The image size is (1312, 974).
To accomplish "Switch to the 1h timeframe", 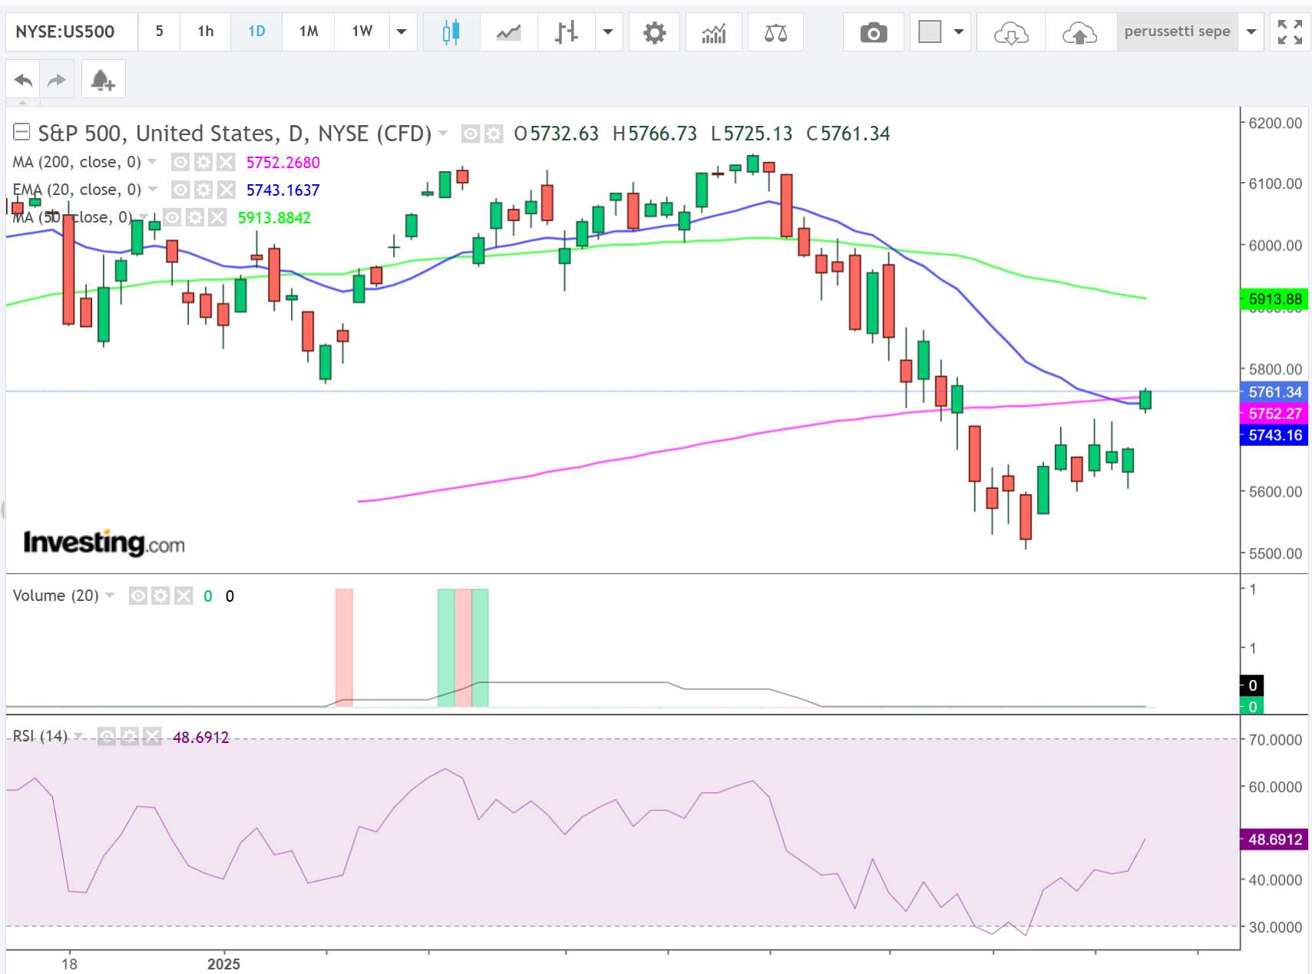I will click(205, 31).
